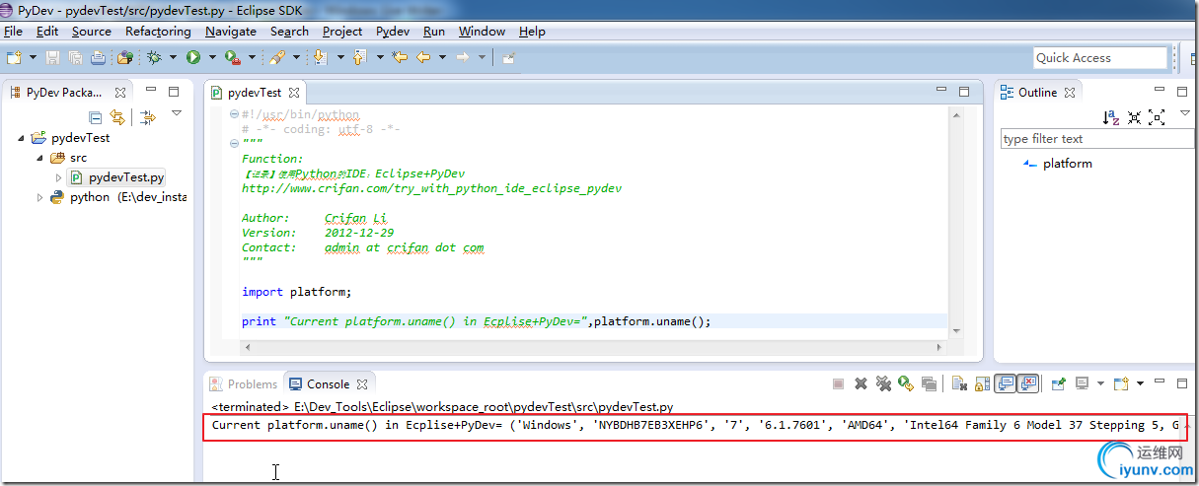This screenshot has height=486, width=1199.
Task: Open the Open Console dropdown arrow
Action: pyautogui.click(x=1140, y=383)
